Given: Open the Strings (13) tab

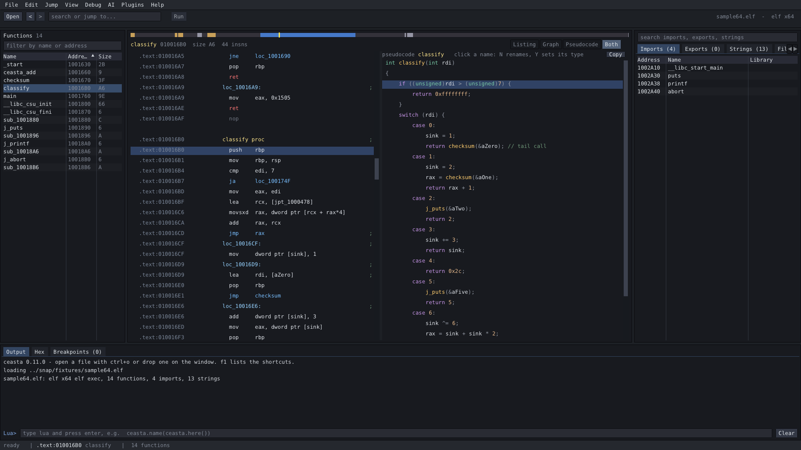Looking at the screenshot, I should pos(749,49).
